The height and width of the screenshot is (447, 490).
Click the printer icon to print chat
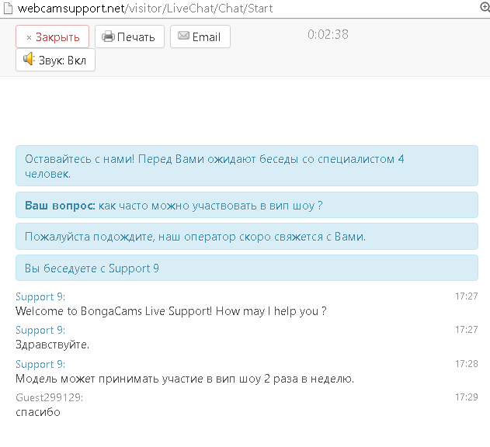(x=109, y=36)
